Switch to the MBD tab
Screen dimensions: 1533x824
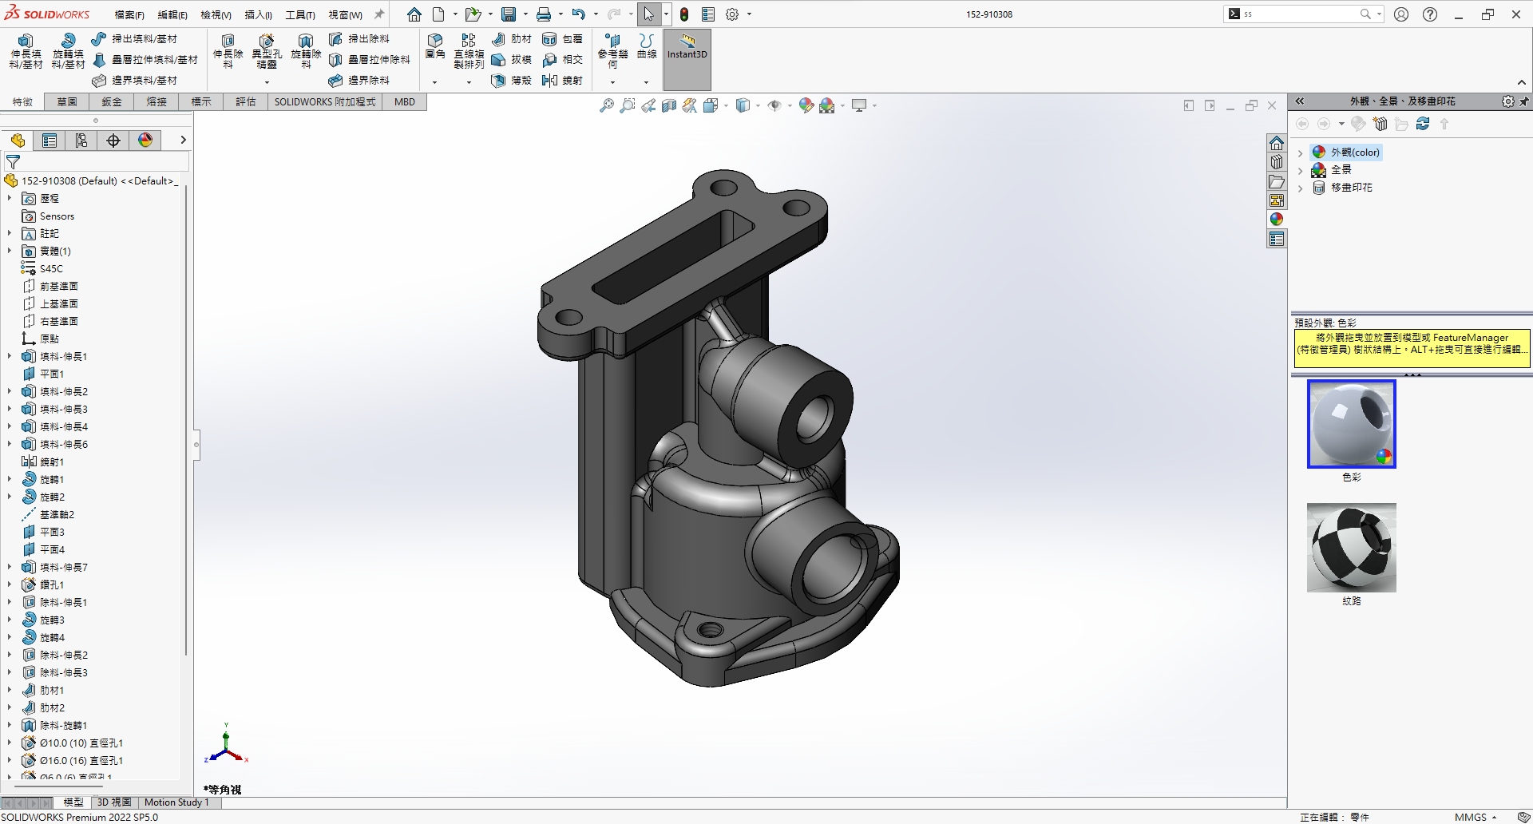(405, 102)
